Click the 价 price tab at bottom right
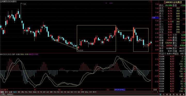This screenshot has width=186, height=96. coord(164,94)
